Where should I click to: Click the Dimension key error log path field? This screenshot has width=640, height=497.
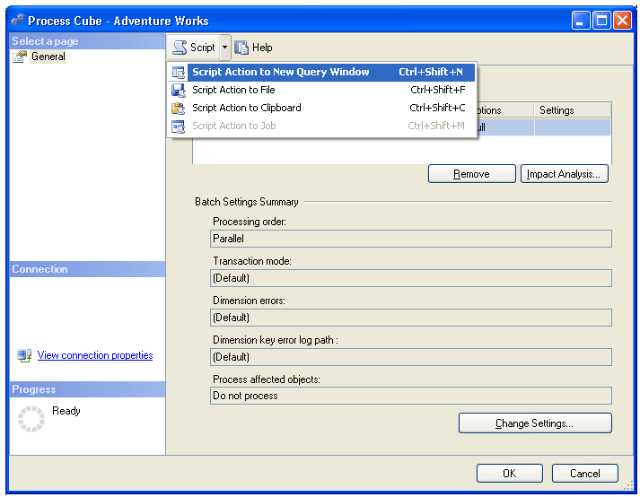click(411, 357)
